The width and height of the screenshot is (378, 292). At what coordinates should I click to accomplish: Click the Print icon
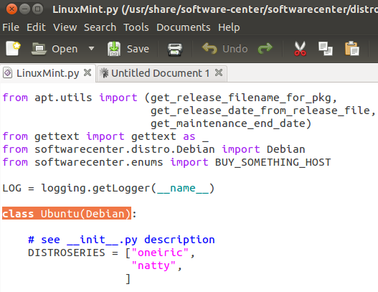tap(175, 50)
